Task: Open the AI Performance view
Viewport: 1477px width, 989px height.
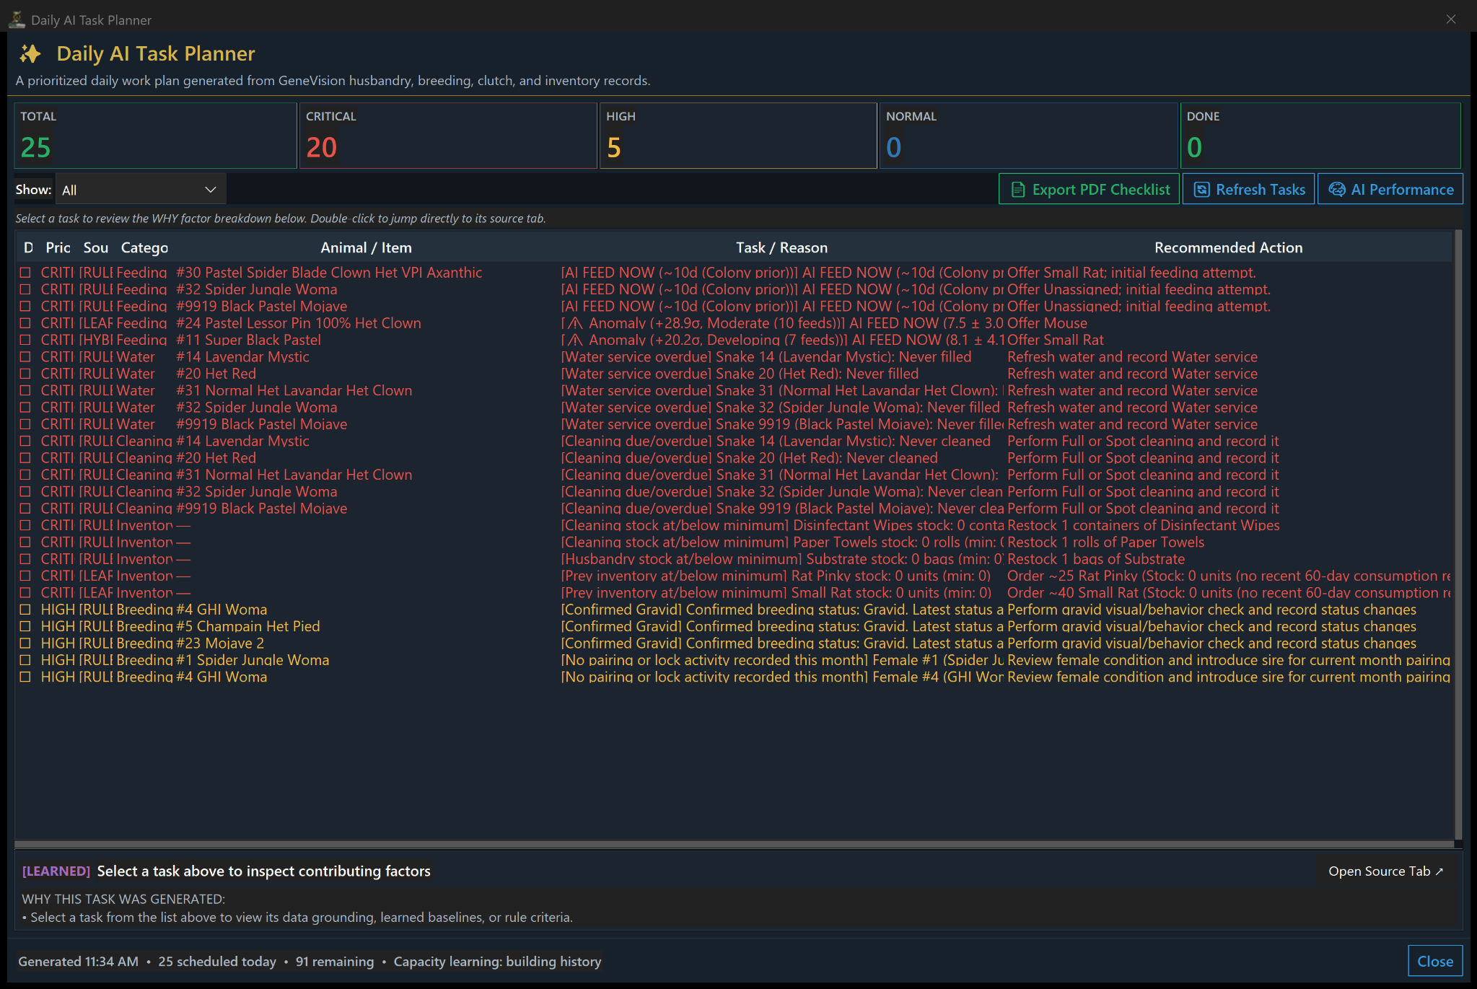Action: [x=1390, y=189]
